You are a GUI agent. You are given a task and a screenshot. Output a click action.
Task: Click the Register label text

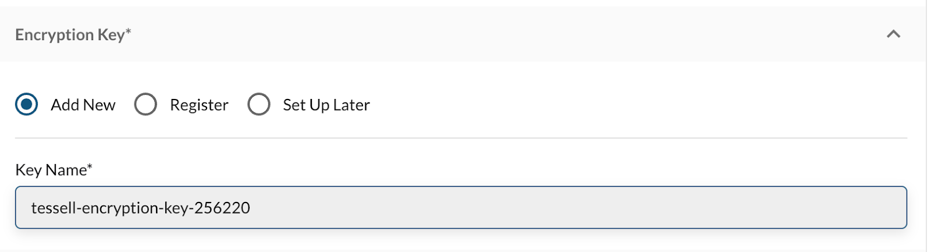pos(199,105)
